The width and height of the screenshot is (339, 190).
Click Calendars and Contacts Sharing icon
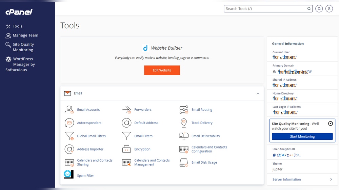(69, 163)
